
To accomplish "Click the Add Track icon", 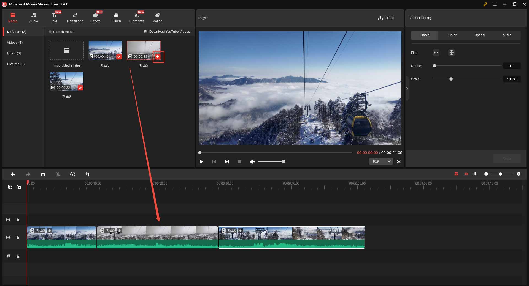I will pos(10,187).
